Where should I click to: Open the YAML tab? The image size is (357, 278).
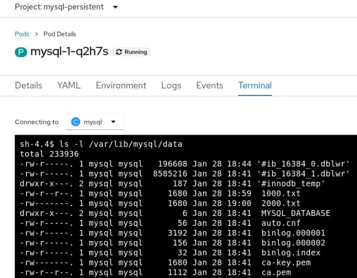point(69,85)
